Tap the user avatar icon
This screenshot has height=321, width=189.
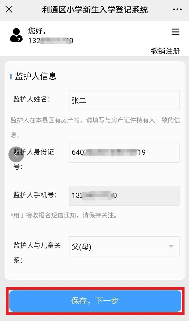coord(16,35)
